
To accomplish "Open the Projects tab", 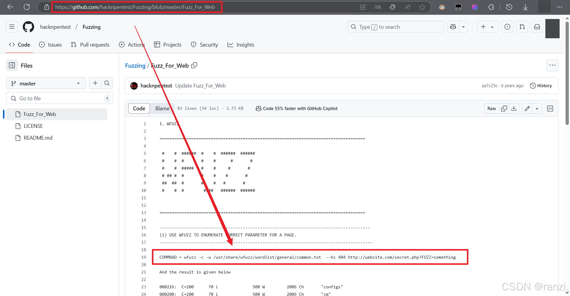I will pyautogui.click(x=168, y=45).
